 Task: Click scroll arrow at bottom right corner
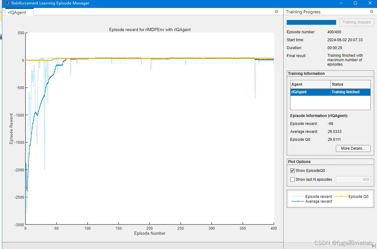(x=373, y=246)
